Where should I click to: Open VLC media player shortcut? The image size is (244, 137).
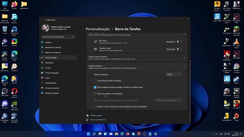pyautogui.click(x=236, y=43)
